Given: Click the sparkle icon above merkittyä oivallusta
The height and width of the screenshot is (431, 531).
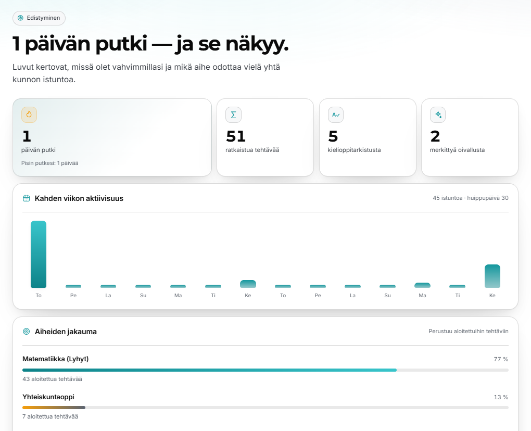Looking at the screenshot, I should point(438,115).
